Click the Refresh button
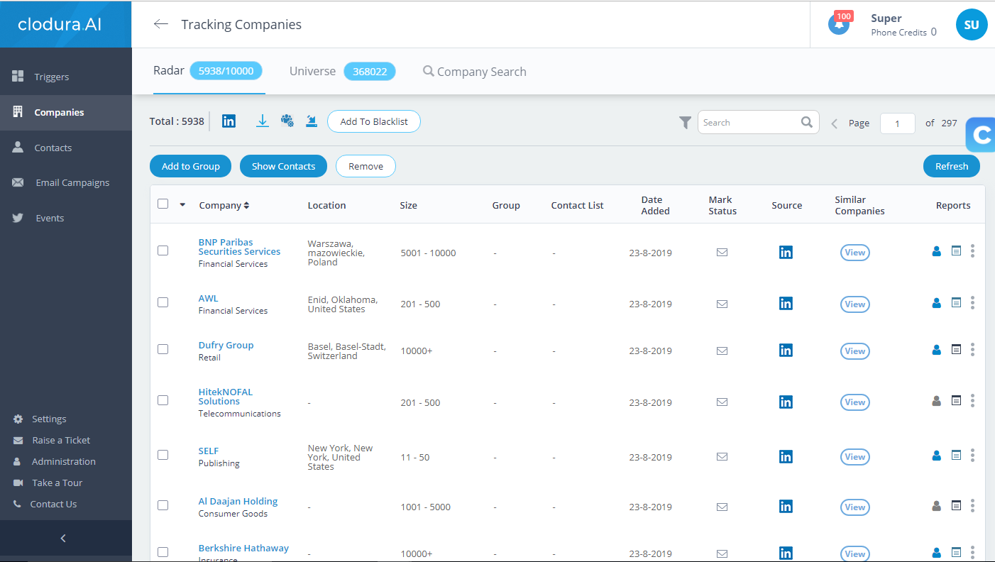This screenshot has height=562, width=995. point(952,166)
